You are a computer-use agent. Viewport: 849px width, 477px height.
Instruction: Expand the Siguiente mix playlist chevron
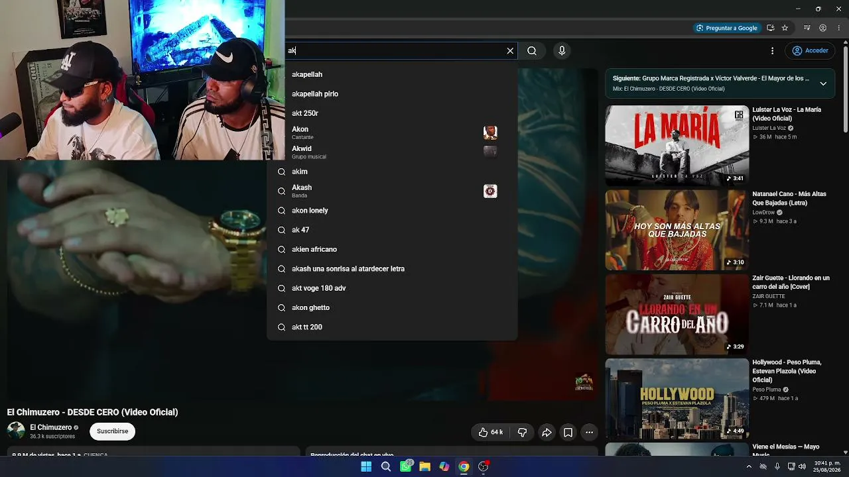823,83
